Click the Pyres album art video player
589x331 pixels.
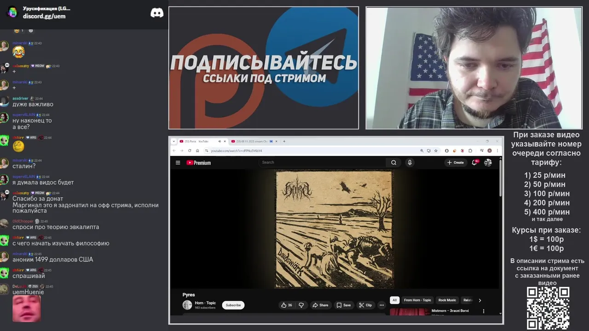[x=335, y=229]
